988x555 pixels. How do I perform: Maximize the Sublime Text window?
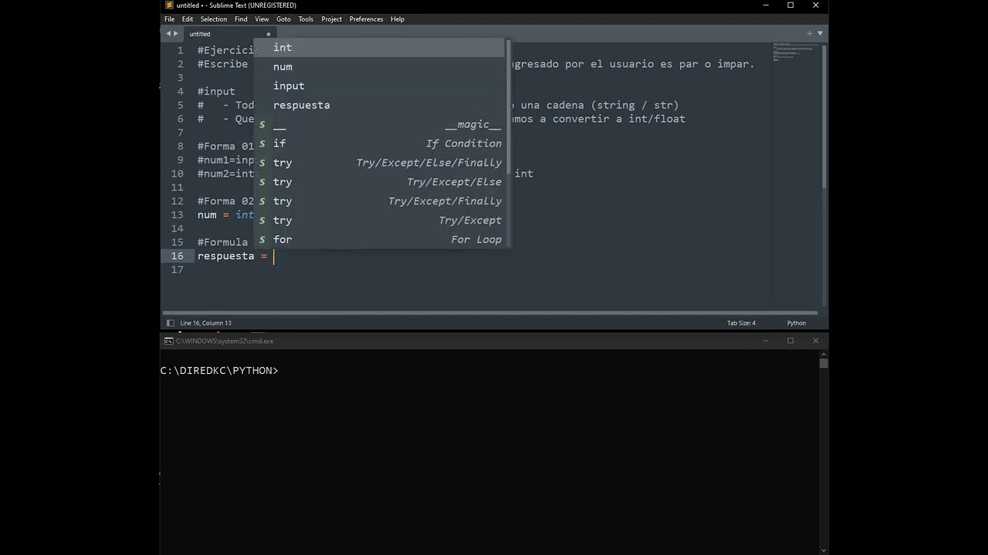pyautogui.click(x=790, y=5)
